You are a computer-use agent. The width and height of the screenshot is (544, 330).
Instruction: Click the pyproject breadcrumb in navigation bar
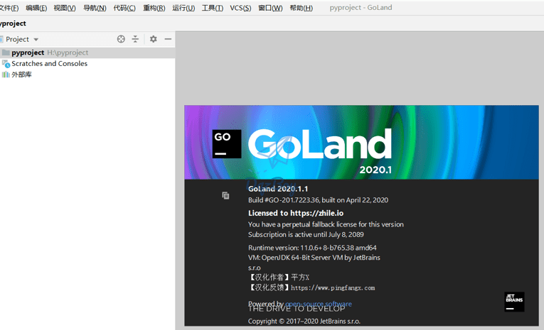point(13,23)
